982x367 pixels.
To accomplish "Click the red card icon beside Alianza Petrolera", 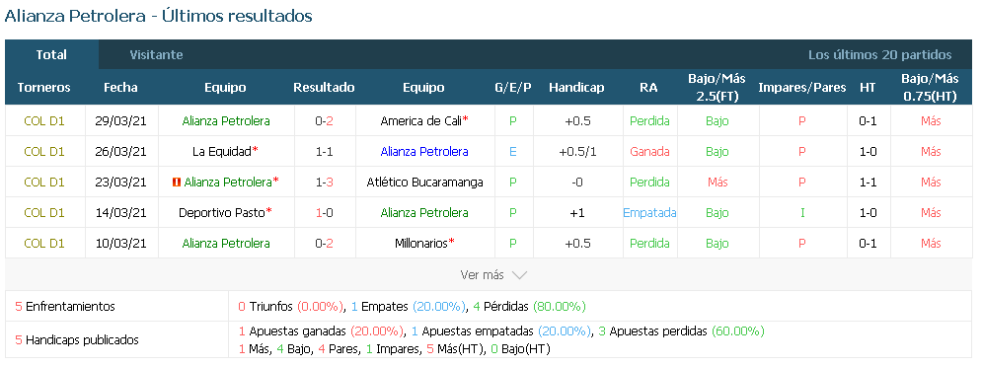I will [177, 183].
